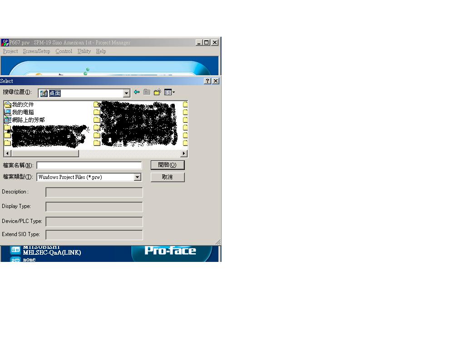The image size is (465, 348).
Task: Expand the 搜尋位置 location dropdown
Action: tap(127, 93)
